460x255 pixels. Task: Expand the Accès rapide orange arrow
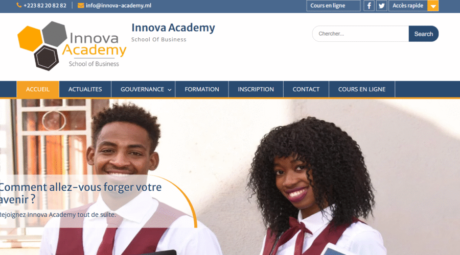pos(433,6)
